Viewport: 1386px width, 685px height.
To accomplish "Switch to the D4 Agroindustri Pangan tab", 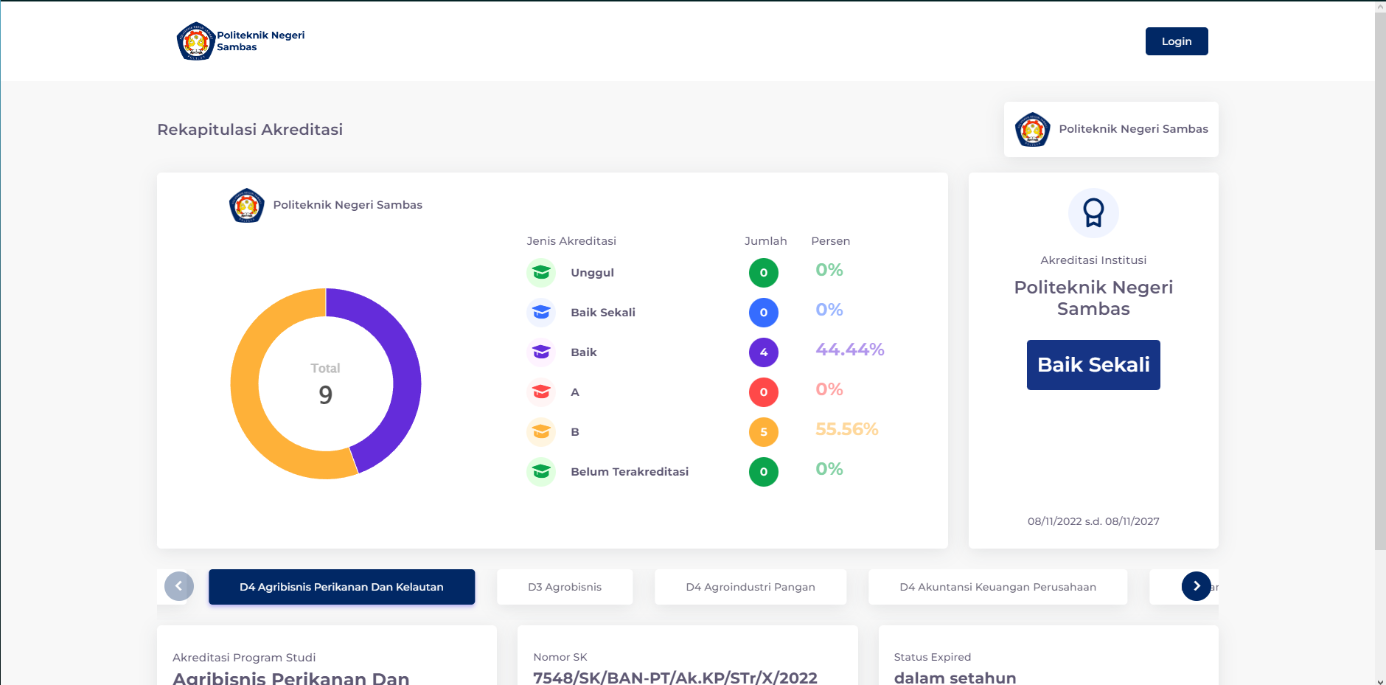I will click(750, 587).
